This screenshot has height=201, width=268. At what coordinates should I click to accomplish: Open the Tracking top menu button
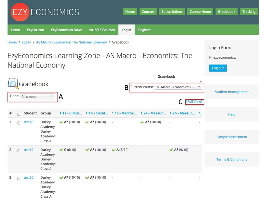pyautogui.click(x=249, y=12)
